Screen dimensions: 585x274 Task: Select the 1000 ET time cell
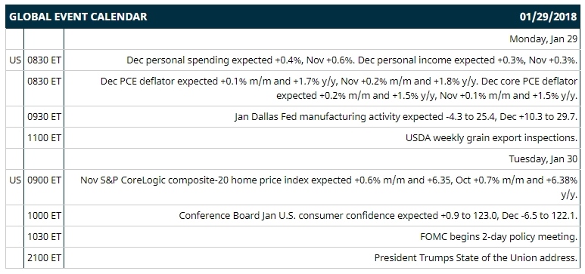click(x=44, y=216)
